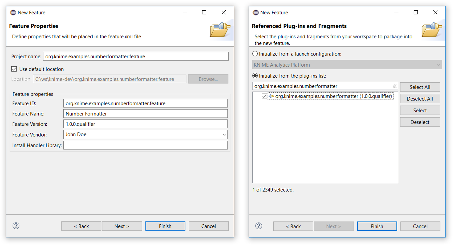Maximize the left New Feature window
This screenshot has width=454, height=246.
coord(204,12)
